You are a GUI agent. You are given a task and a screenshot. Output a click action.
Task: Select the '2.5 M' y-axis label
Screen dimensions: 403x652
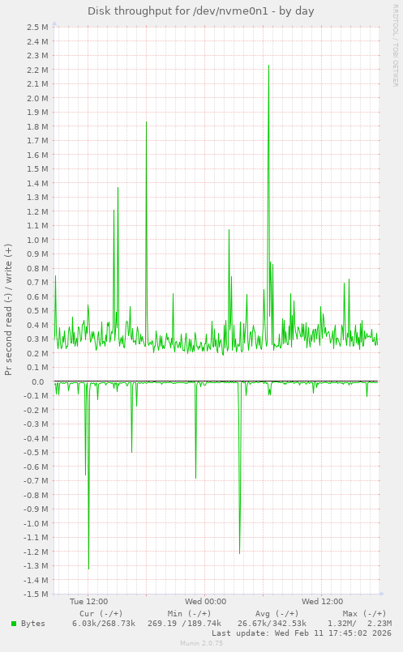pyautogui.click(x=37, y=27)
